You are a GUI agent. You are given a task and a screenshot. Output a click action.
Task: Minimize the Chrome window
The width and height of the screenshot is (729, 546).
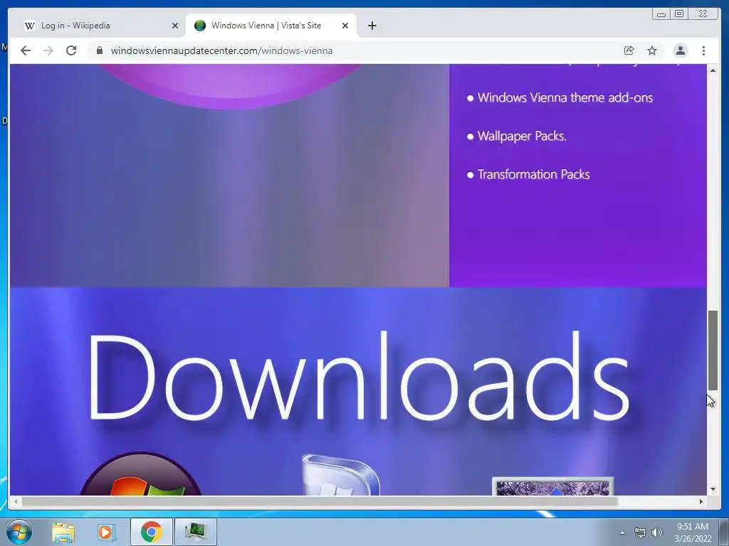click(661, 14)
